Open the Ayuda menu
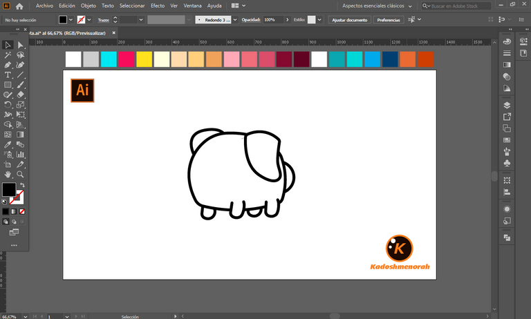 (214, 6)
